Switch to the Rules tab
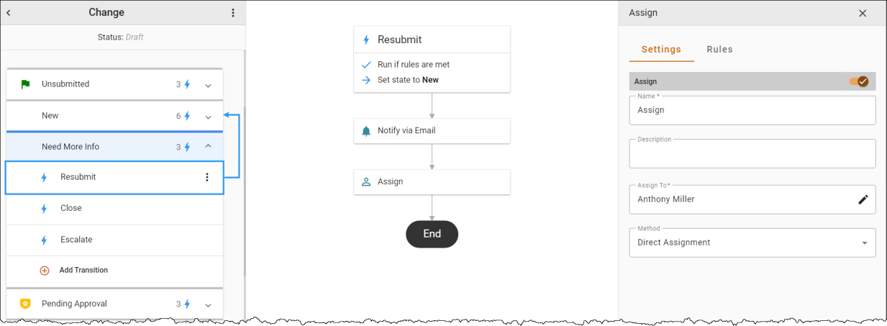Viewport: 887px width, 326px height. coord(719,50)
